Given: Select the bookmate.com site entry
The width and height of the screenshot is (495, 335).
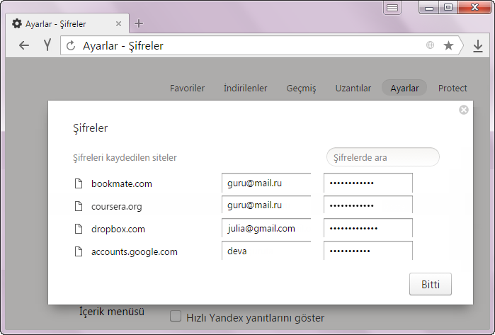Looking at the screenshot, I should point(122,183).
